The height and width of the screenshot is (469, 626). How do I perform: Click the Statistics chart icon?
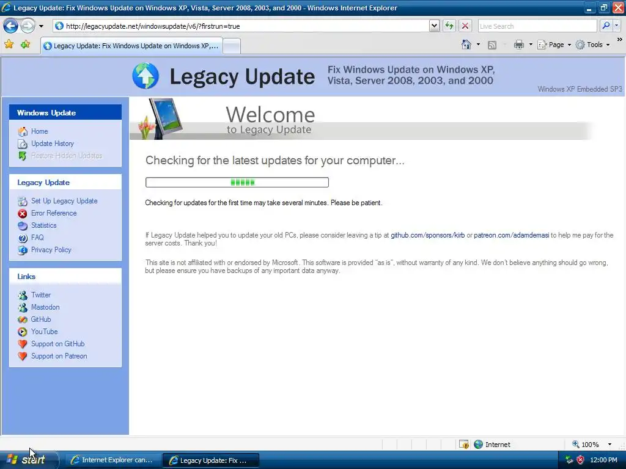click(x=23, y=226)
